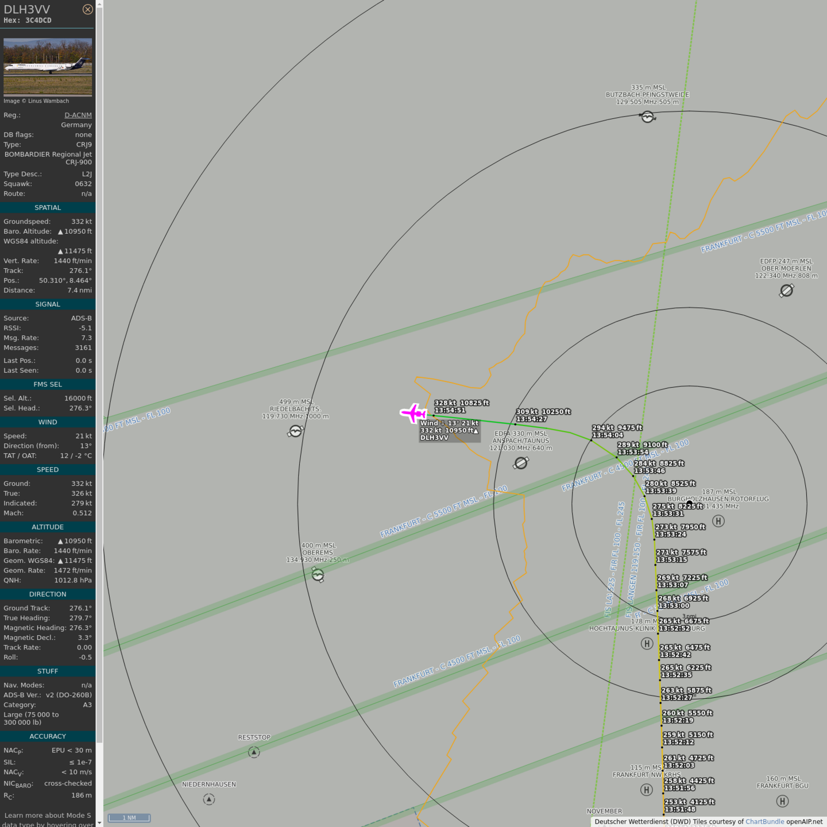This screenshot has height=827, width=827.
Task: Click the RESTSTOP reporting point icon
Action: coord(254,752)
